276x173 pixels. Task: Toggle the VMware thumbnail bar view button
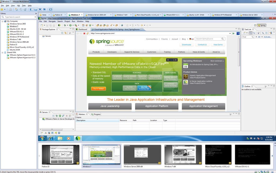pos(36,9)
